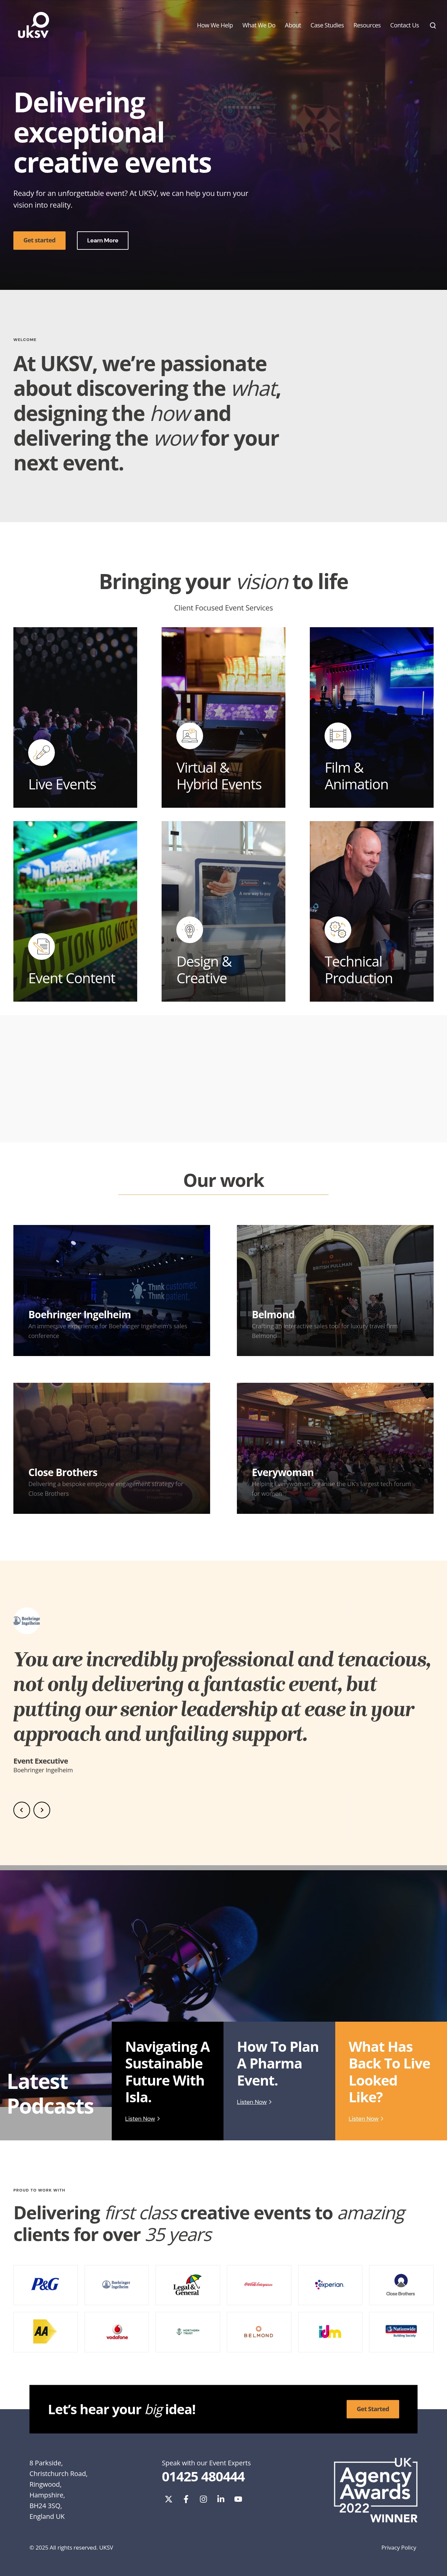447x2576 pixels.
Task: Open the Everywoman case study
Action: 335,1448
